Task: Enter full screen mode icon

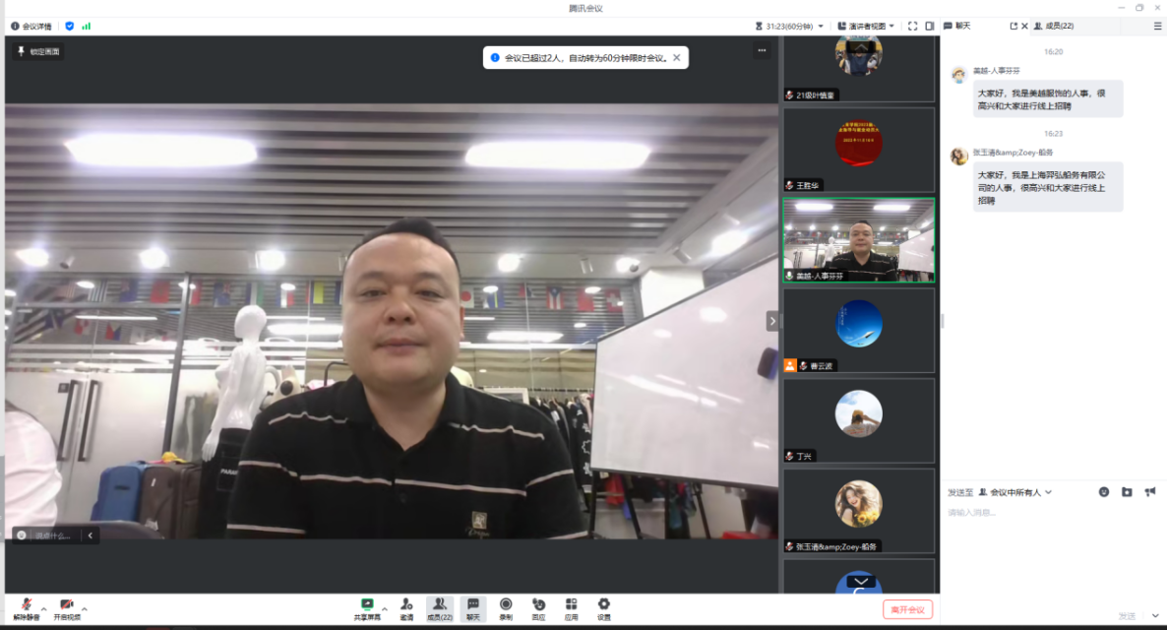Action: (x=912, y=26)
